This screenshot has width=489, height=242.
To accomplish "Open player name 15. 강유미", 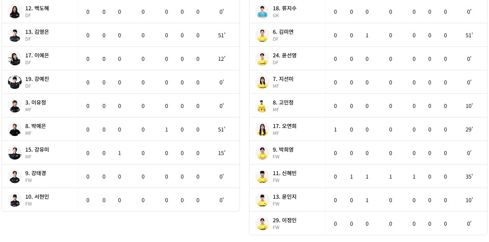I will coord(37,150).
